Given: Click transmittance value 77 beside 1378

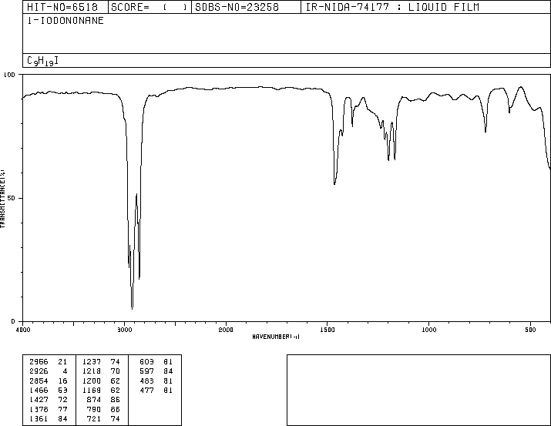Looking at the screenshot, I should coord(62,410).
